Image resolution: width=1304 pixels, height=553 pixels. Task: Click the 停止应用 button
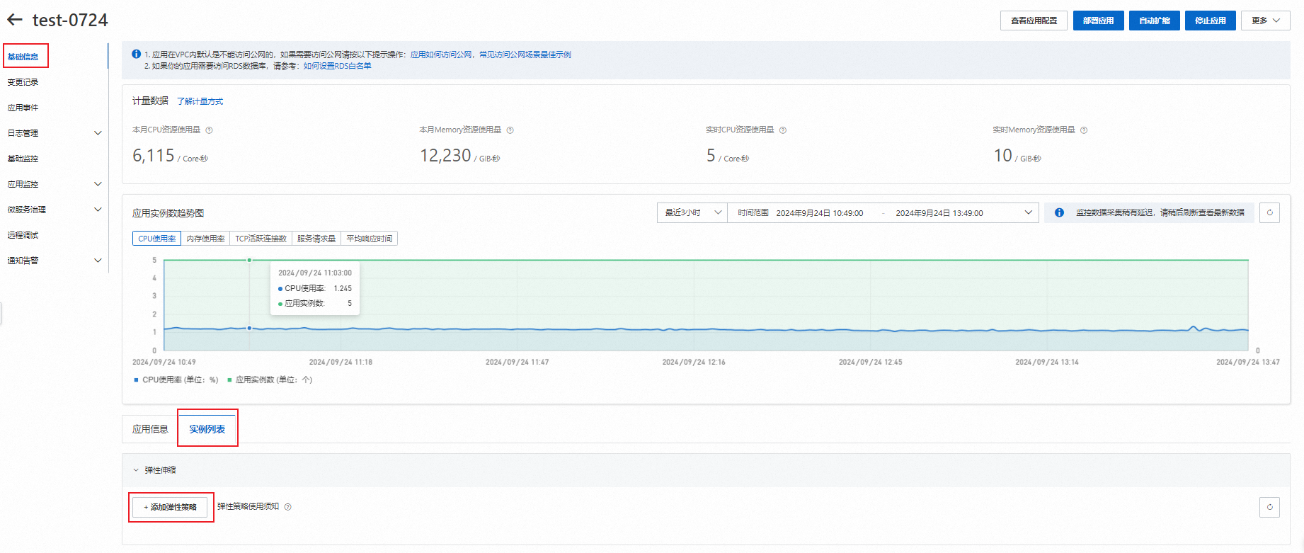(x=1210, y=21)
